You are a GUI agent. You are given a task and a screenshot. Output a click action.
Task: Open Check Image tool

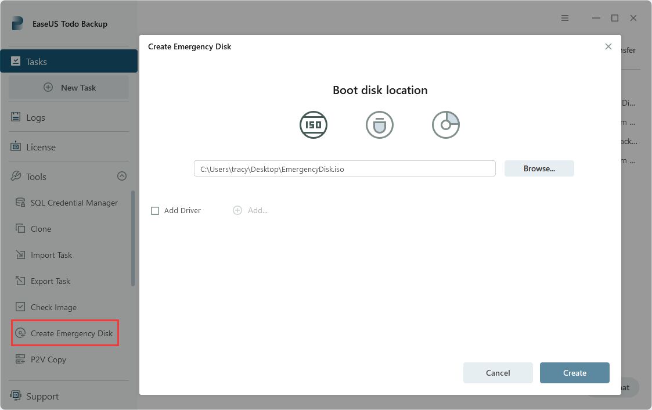pyautogui.click(x=53, y=307)
